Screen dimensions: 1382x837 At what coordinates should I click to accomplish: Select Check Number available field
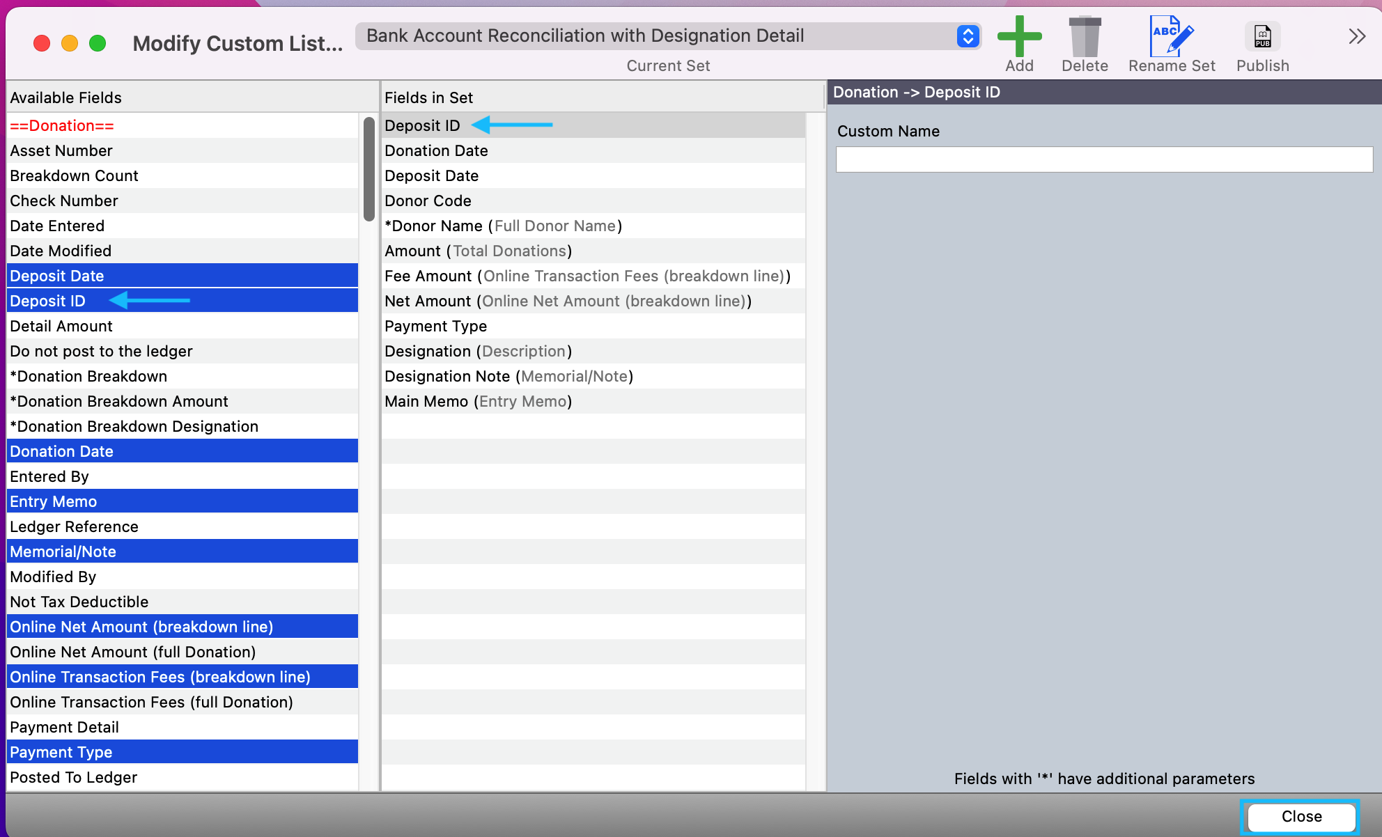pos(64,201)
